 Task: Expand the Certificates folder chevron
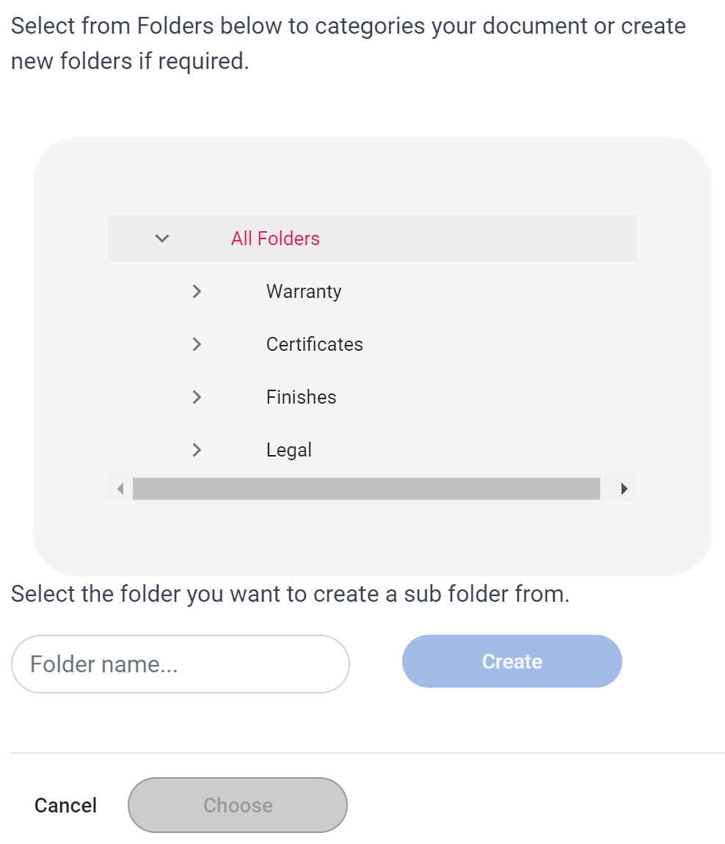click(x=196, y=344)
